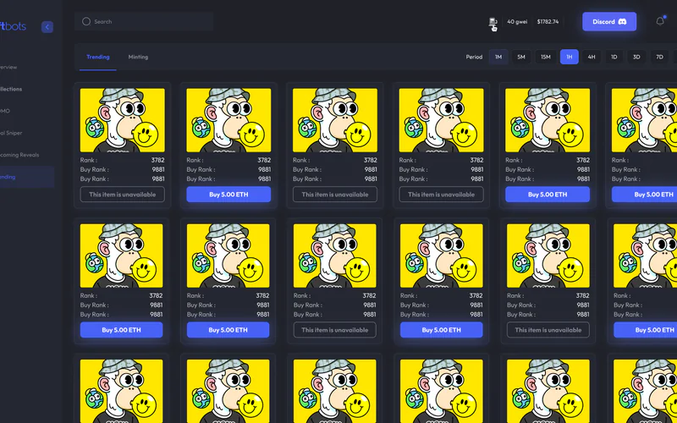Open notifications via the bell icon
677x423 pixels.
[x=660, y=21]
